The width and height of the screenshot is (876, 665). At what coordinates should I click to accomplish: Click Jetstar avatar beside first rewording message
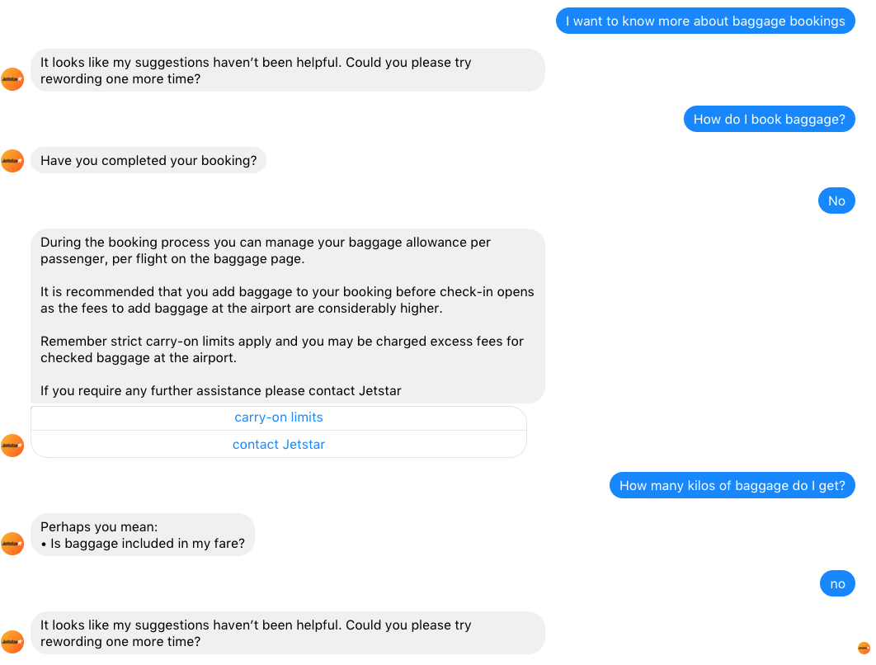coord(12,79)
